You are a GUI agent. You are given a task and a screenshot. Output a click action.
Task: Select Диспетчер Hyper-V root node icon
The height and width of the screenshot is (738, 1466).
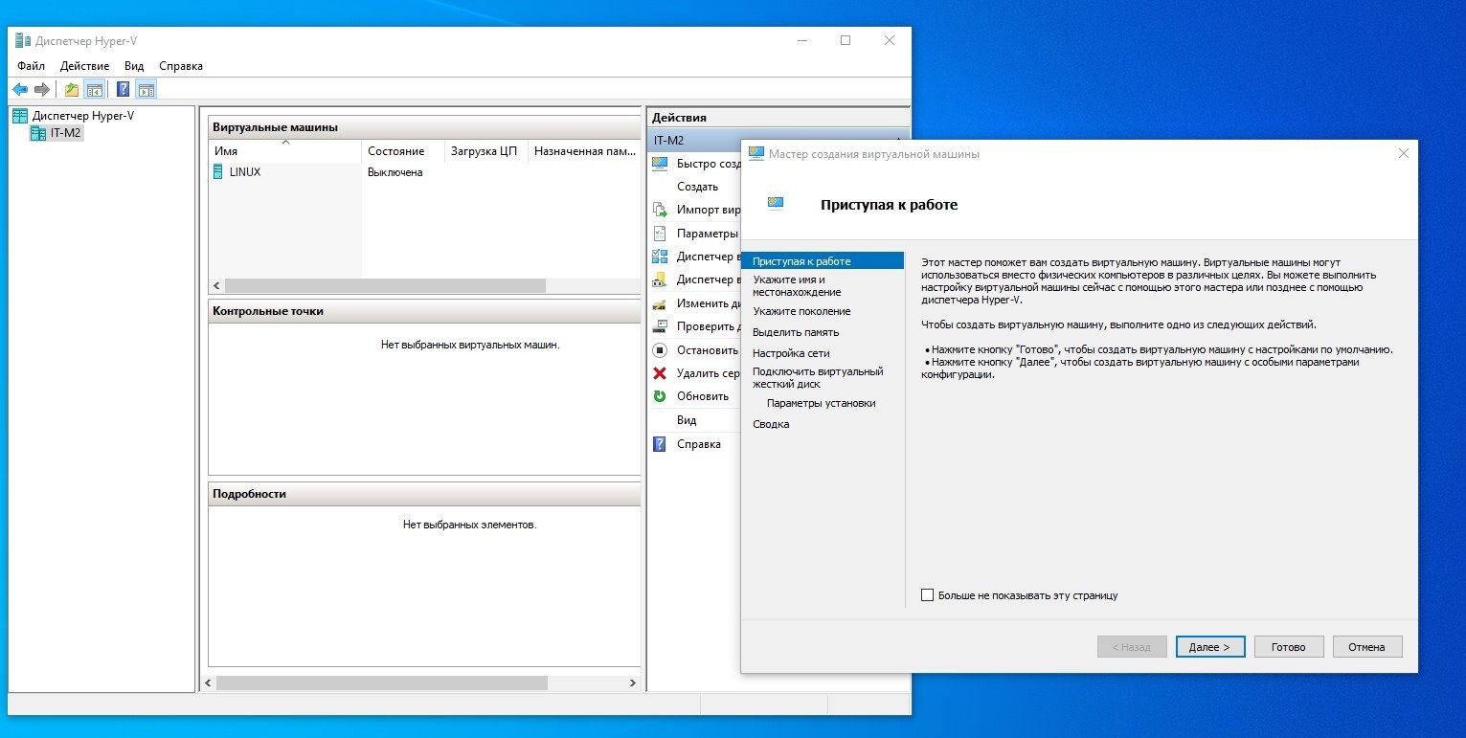pos(20,116)
